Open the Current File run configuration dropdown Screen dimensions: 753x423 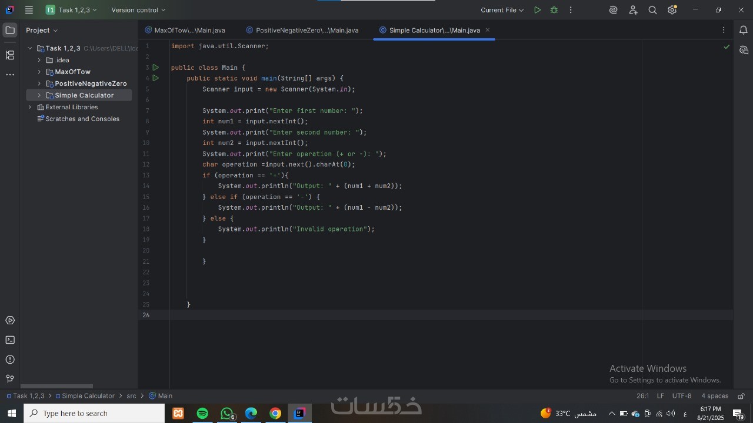click(x=502, y=10)
